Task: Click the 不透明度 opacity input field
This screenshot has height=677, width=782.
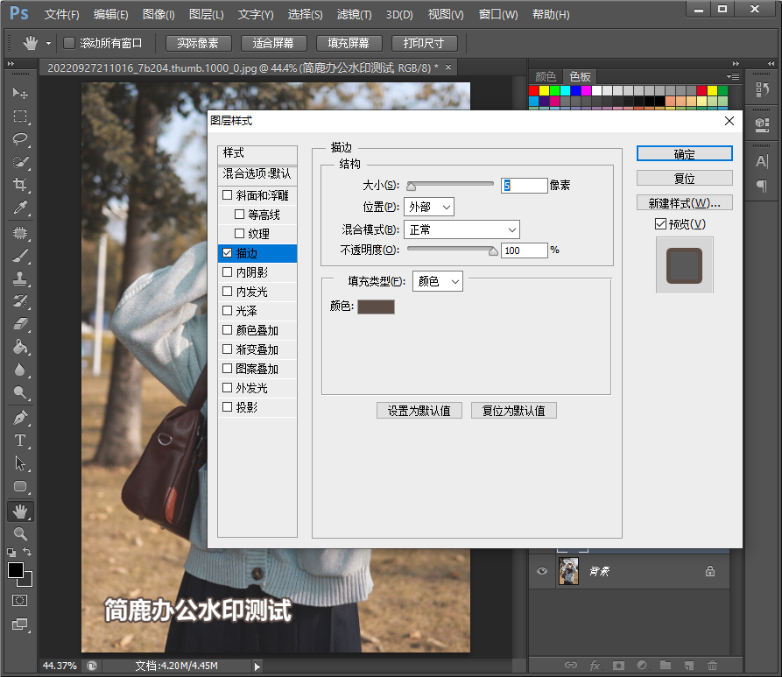Action: (x=524, y=250)
